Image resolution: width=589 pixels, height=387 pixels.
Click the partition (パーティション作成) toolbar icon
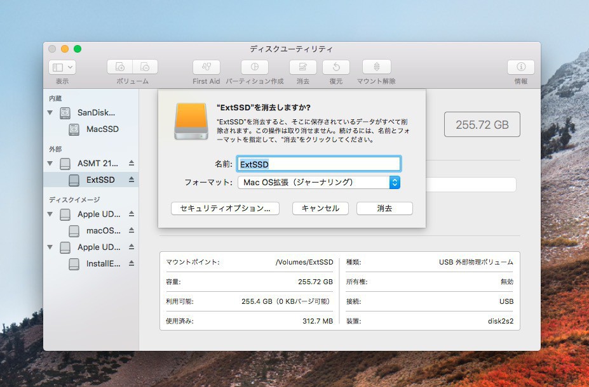[254, 67]
